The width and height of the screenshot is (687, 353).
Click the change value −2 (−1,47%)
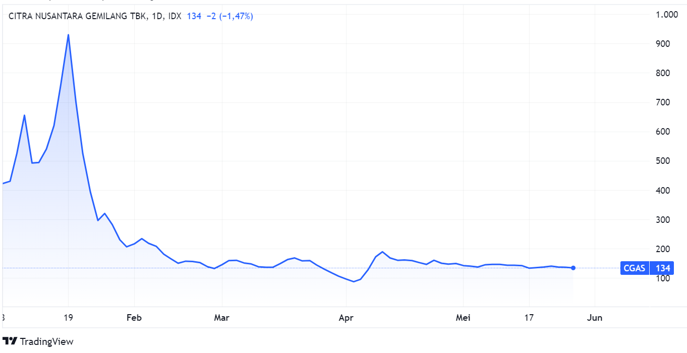pyautogui.click(x=230, y=16)
